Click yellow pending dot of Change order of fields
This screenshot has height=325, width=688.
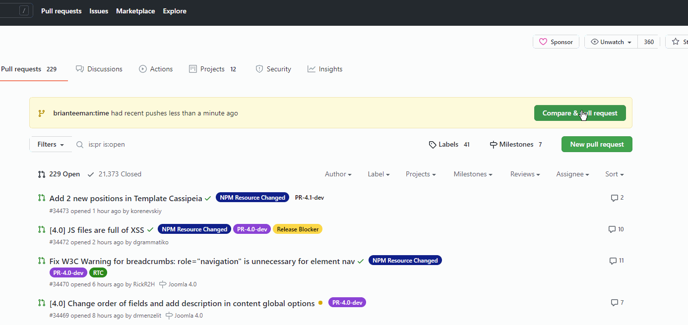tap(320, 303)
